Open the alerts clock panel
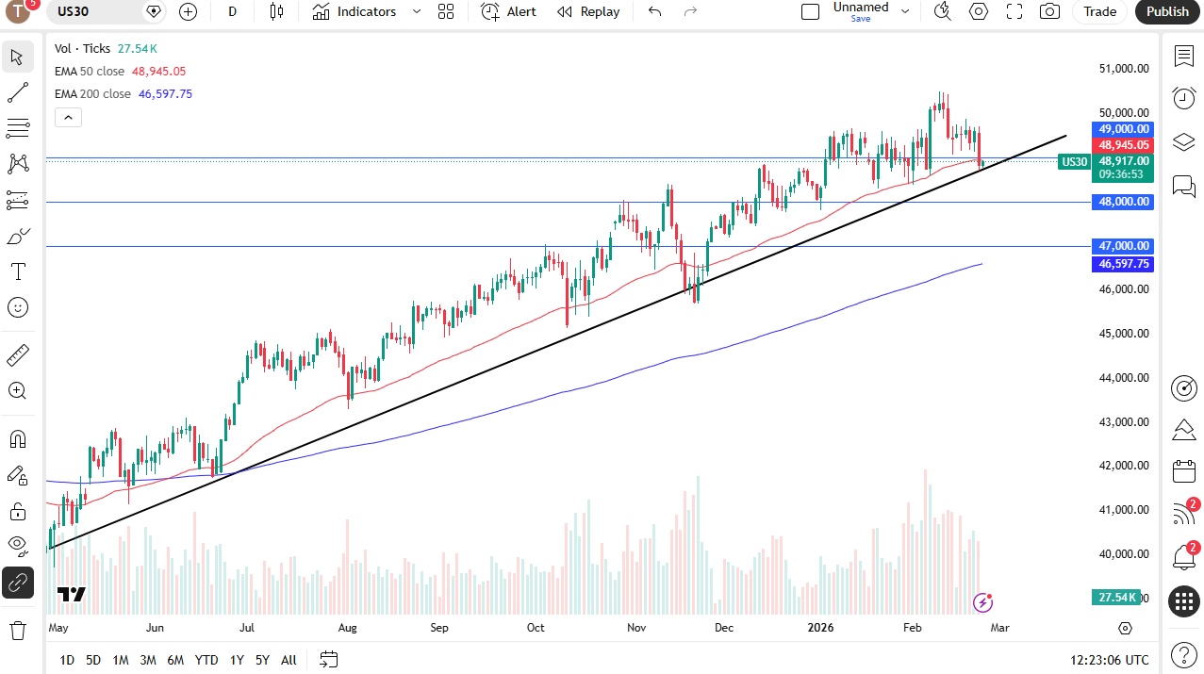Viewport: 1204px width, 674px height. (x=1184, y=97)
